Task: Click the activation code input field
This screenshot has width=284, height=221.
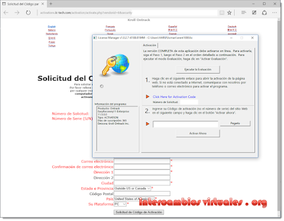Action: (186, 124)
